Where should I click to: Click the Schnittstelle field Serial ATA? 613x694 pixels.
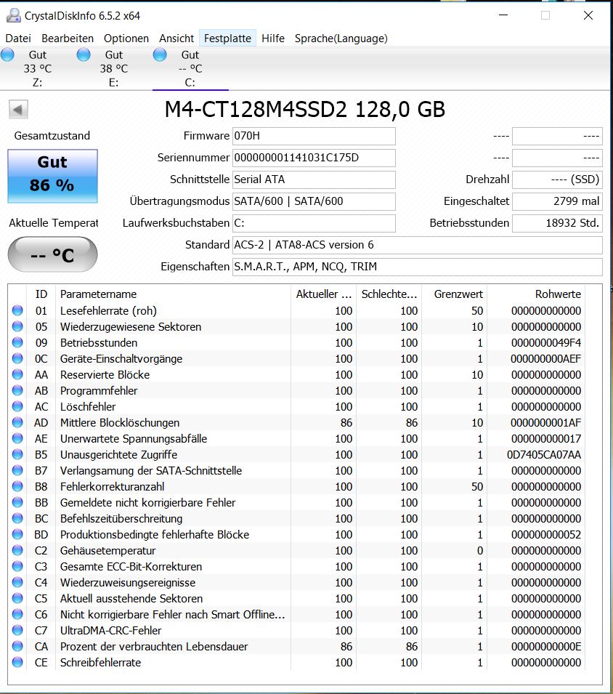click(314, 179)
